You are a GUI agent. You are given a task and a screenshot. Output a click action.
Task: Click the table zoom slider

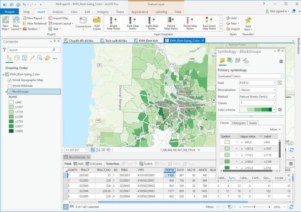(255, 207)
